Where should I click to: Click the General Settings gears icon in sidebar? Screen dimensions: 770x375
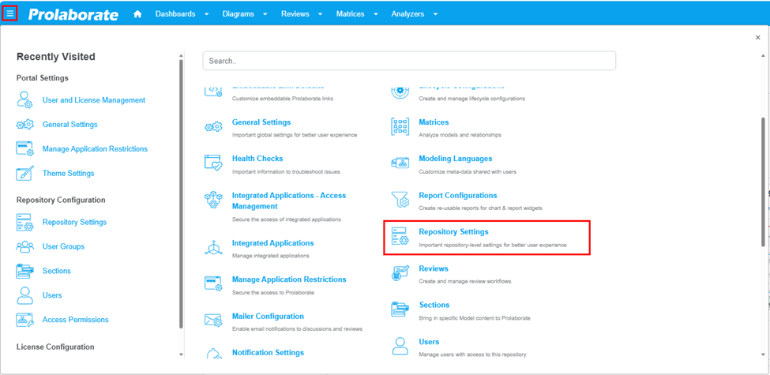point(24,125)
